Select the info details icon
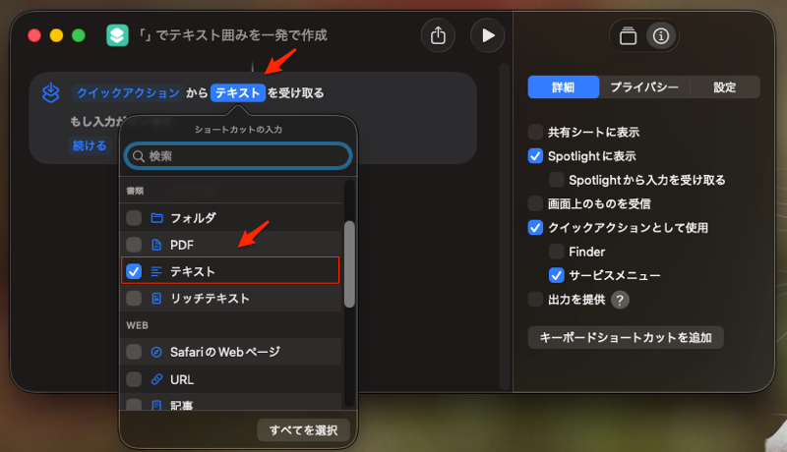This screenshot has width=787, height=452. pyautogui.click(x=660, y=36)
